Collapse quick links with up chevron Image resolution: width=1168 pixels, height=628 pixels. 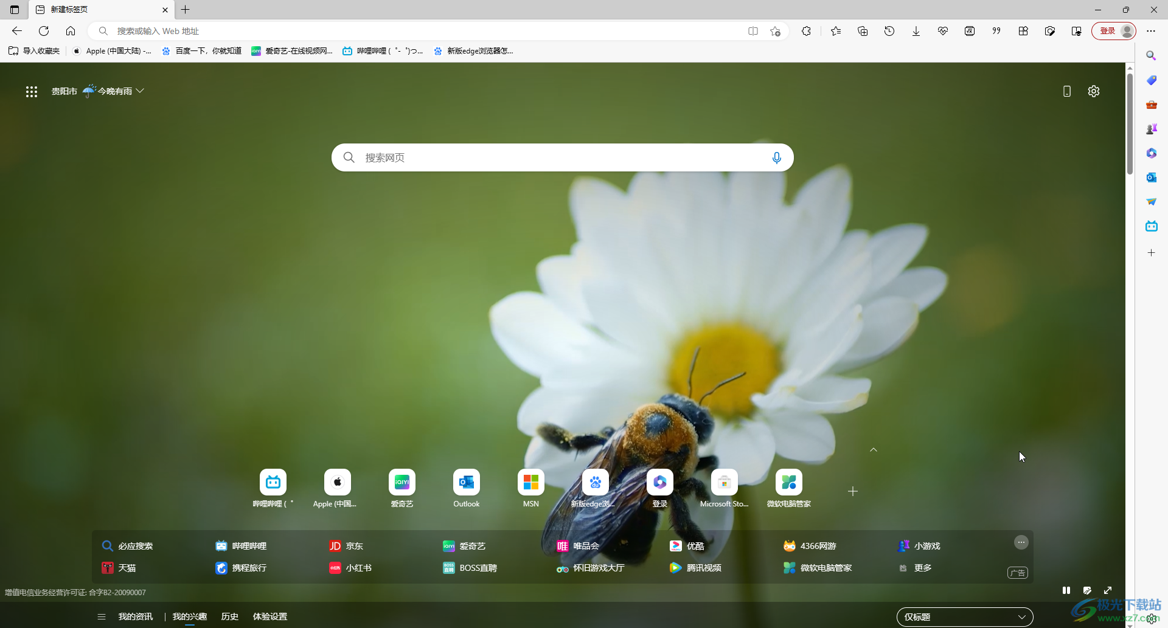point(874,450)
